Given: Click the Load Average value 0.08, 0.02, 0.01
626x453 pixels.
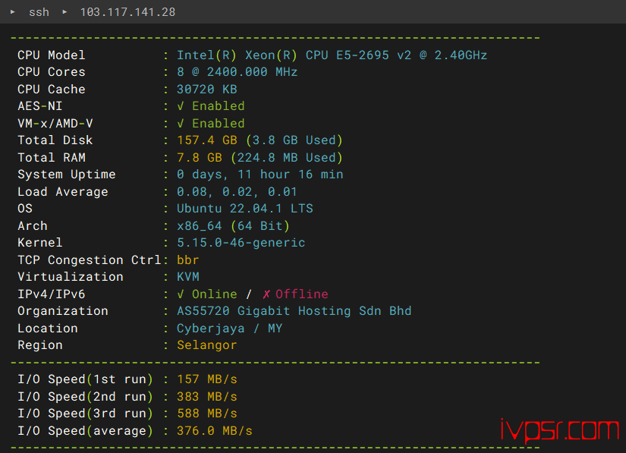Looking at the screenshot, I should 237,192.
